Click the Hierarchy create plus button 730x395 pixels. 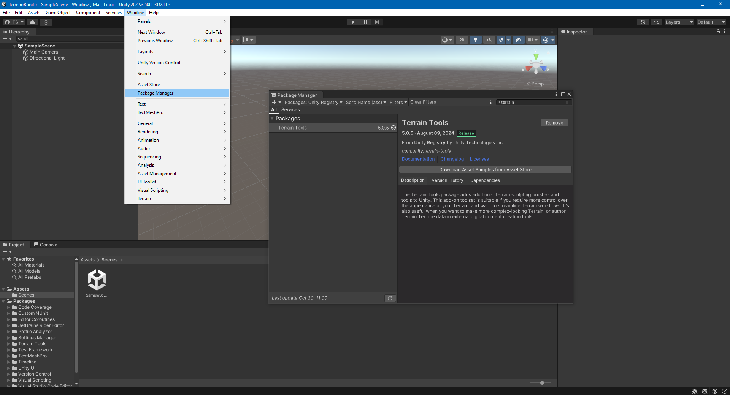pos(7,39)
